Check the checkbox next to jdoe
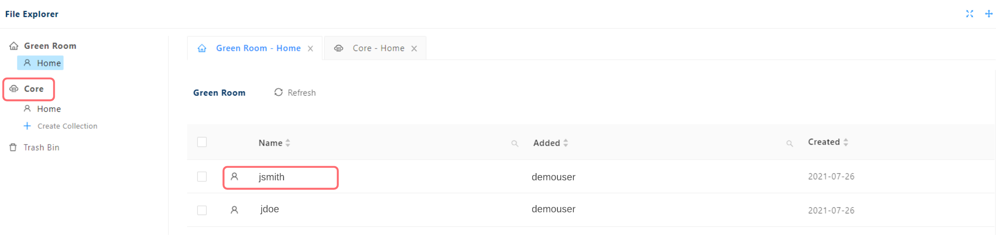 pyautogui.click(x=202, y=210)
